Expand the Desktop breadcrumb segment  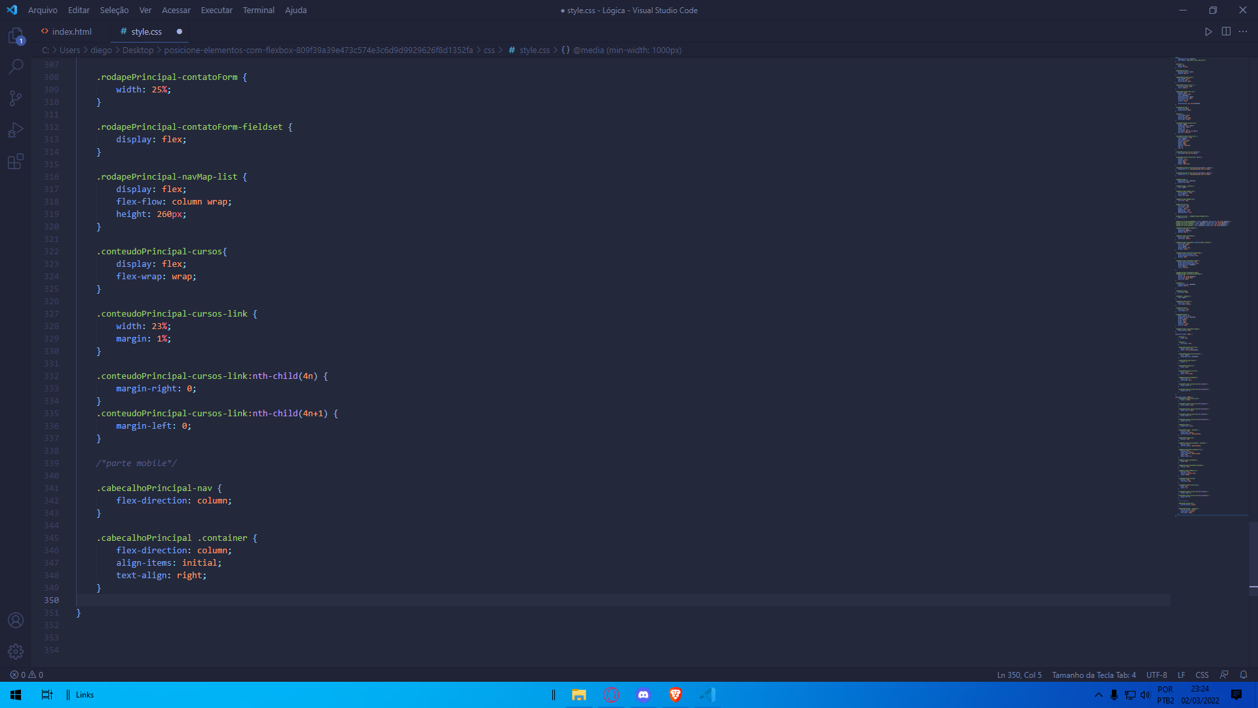coord(138,50)
